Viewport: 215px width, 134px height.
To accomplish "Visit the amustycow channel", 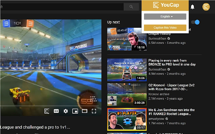I will pos(156,119).
